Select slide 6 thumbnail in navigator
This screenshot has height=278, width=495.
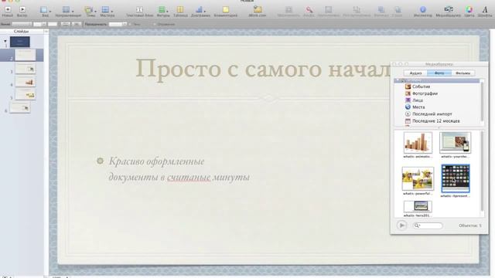pos(20,108)
